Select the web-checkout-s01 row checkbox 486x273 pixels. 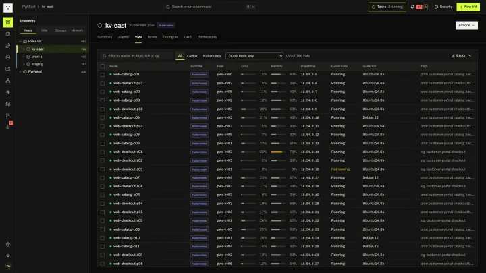[x=103, y=152]
